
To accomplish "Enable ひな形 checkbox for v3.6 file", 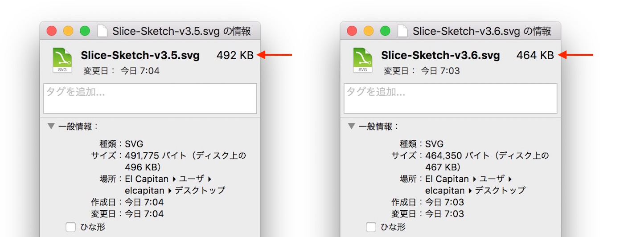I will pos(371,227).
